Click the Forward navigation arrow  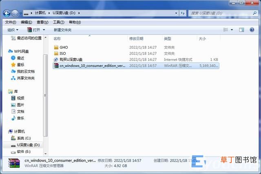point(15,13)
